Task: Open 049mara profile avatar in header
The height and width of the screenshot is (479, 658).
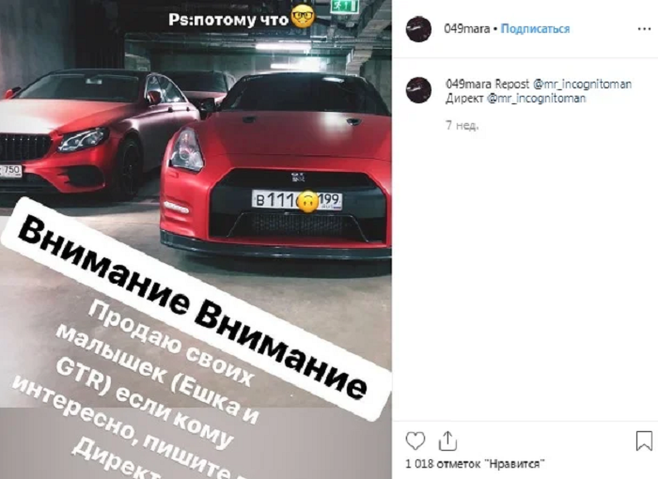Action: pos(418,29)
